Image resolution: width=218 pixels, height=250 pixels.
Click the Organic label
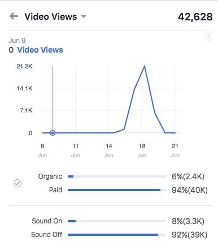coord(50,176)
